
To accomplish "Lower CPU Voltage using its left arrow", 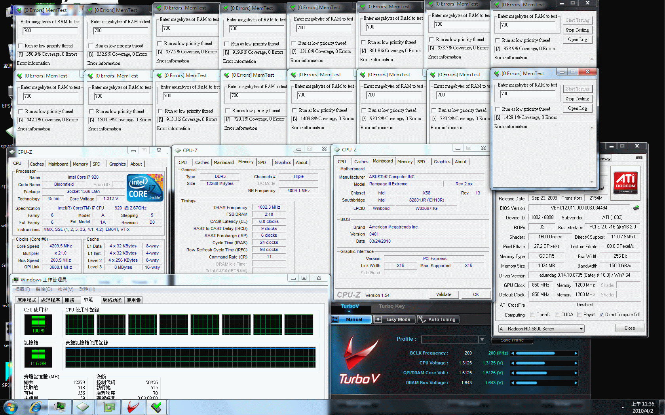I will click(513, 363).
